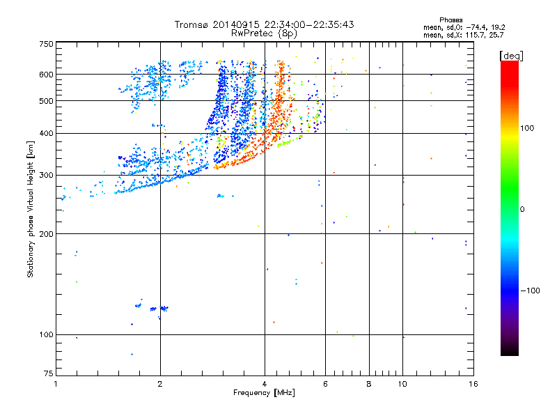The height and width of the screenshot is (418, 557).
Task: Click the x-axis '1' tick label
Action: point(56,384)
